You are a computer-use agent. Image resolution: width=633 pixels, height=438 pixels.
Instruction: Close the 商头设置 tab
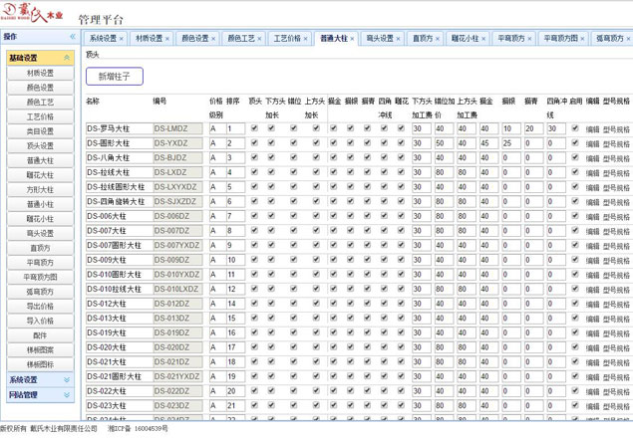coord(398,39)
